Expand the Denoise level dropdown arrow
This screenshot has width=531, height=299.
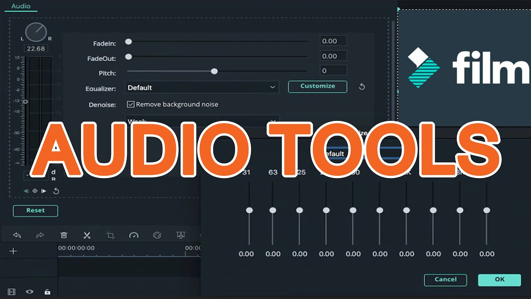273,121
